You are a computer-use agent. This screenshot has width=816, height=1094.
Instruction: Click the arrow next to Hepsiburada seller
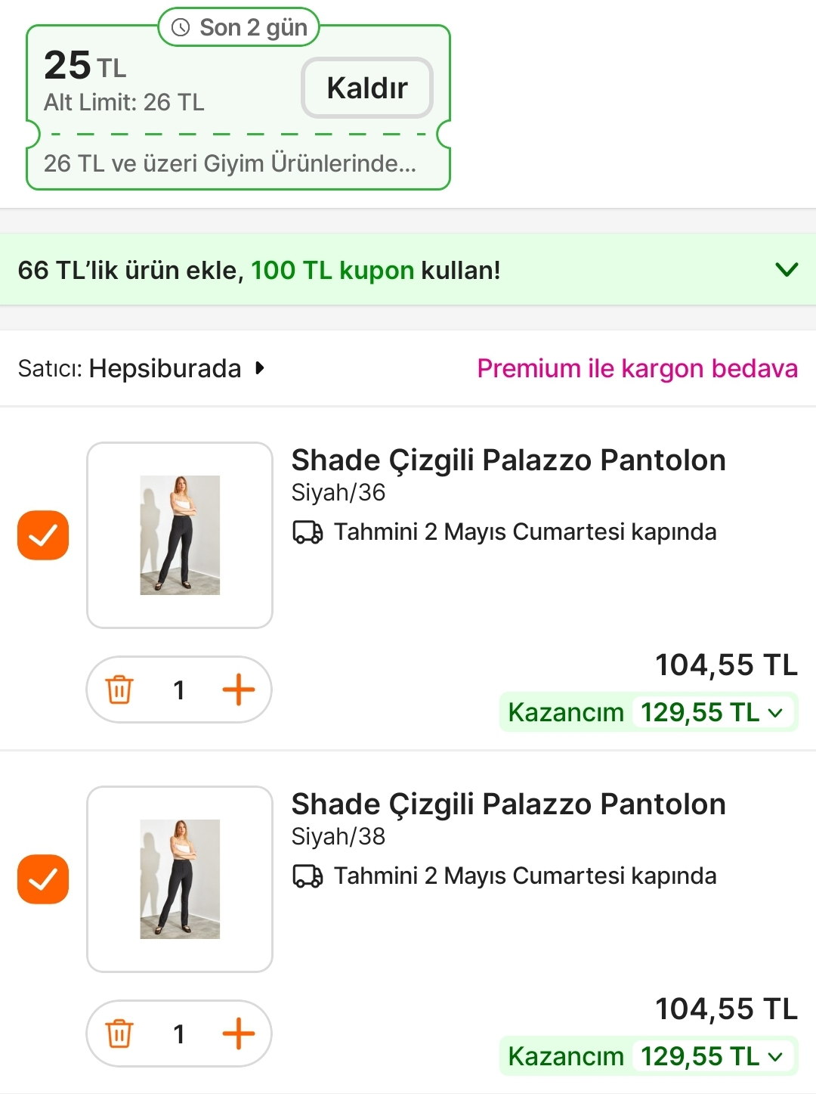coord(260,368)
